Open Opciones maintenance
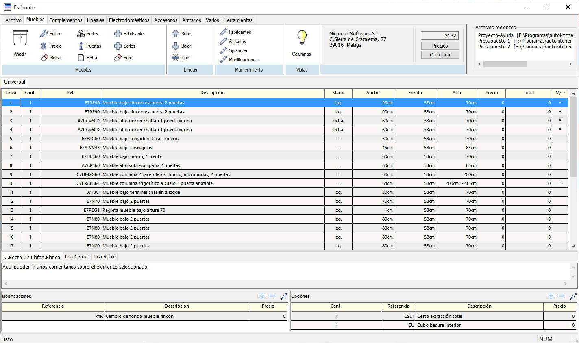Screen dimensions: 579x343 (x=233, y=51)
